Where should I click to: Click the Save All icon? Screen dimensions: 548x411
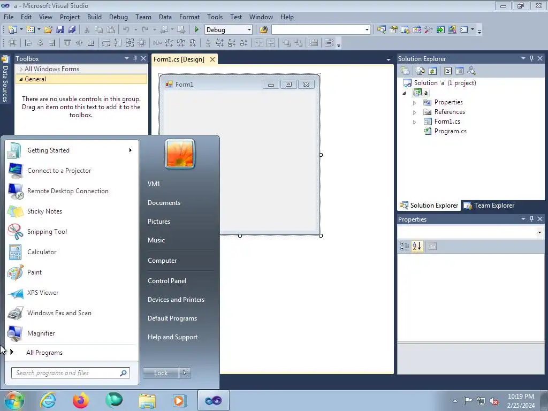pos(72,30)
